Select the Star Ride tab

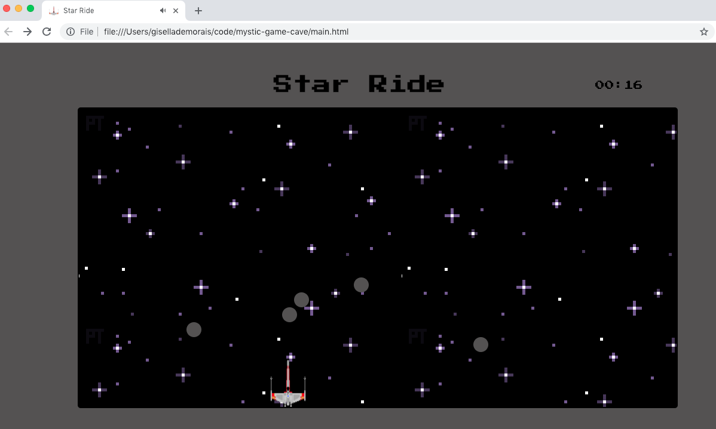pos(113,11)
